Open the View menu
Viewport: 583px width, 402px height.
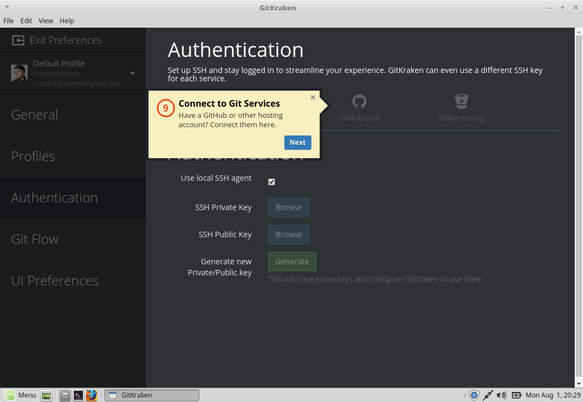(46, 21)
